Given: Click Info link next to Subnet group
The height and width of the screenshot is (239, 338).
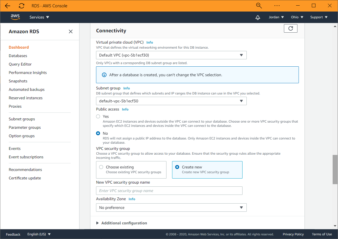Looking at the screenshot, I should (x=126, y=88).
